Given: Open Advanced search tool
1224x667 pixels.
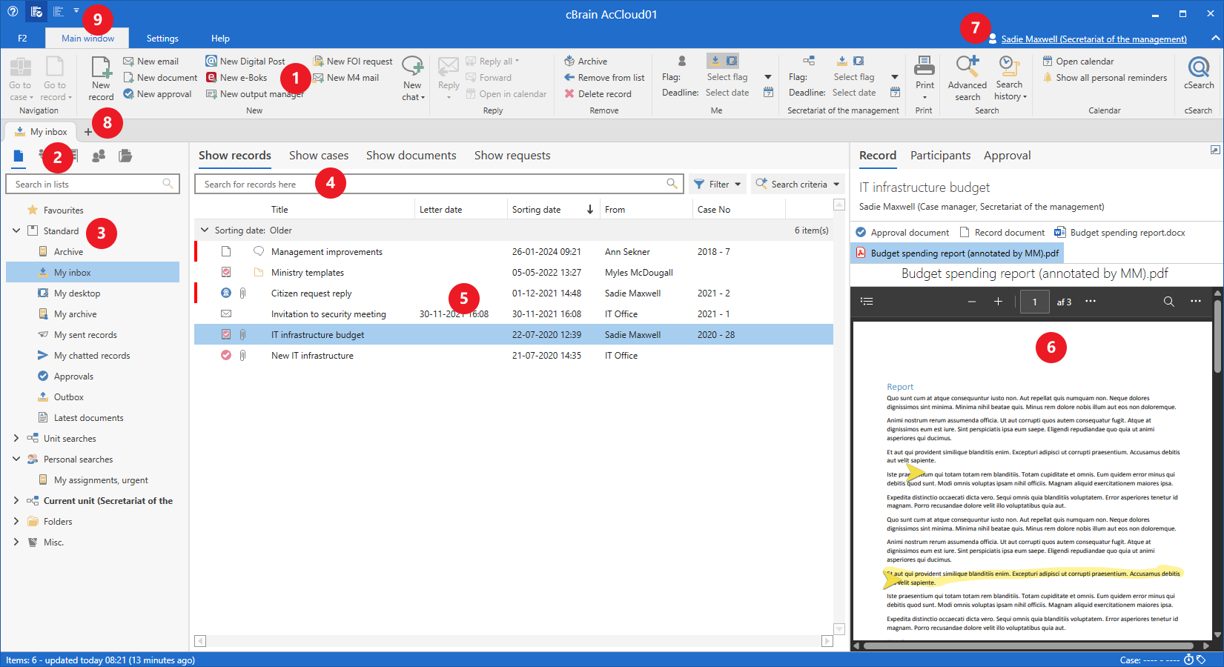Looking at the screenshot, I should pyautogui.click(x=967, y=77).
